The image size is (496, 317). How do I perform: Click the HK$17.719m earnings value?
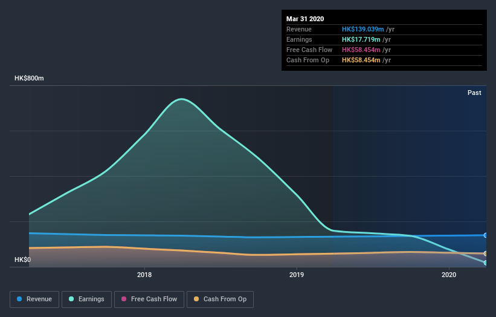361,39
